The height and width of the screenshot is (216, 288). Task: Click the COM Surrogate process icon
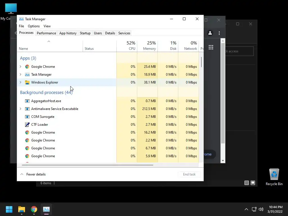27,117
